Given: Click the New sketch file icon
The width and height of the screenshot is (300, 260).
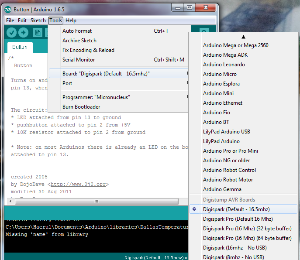Looking at the screenshot, I should [x=38, y=33].
